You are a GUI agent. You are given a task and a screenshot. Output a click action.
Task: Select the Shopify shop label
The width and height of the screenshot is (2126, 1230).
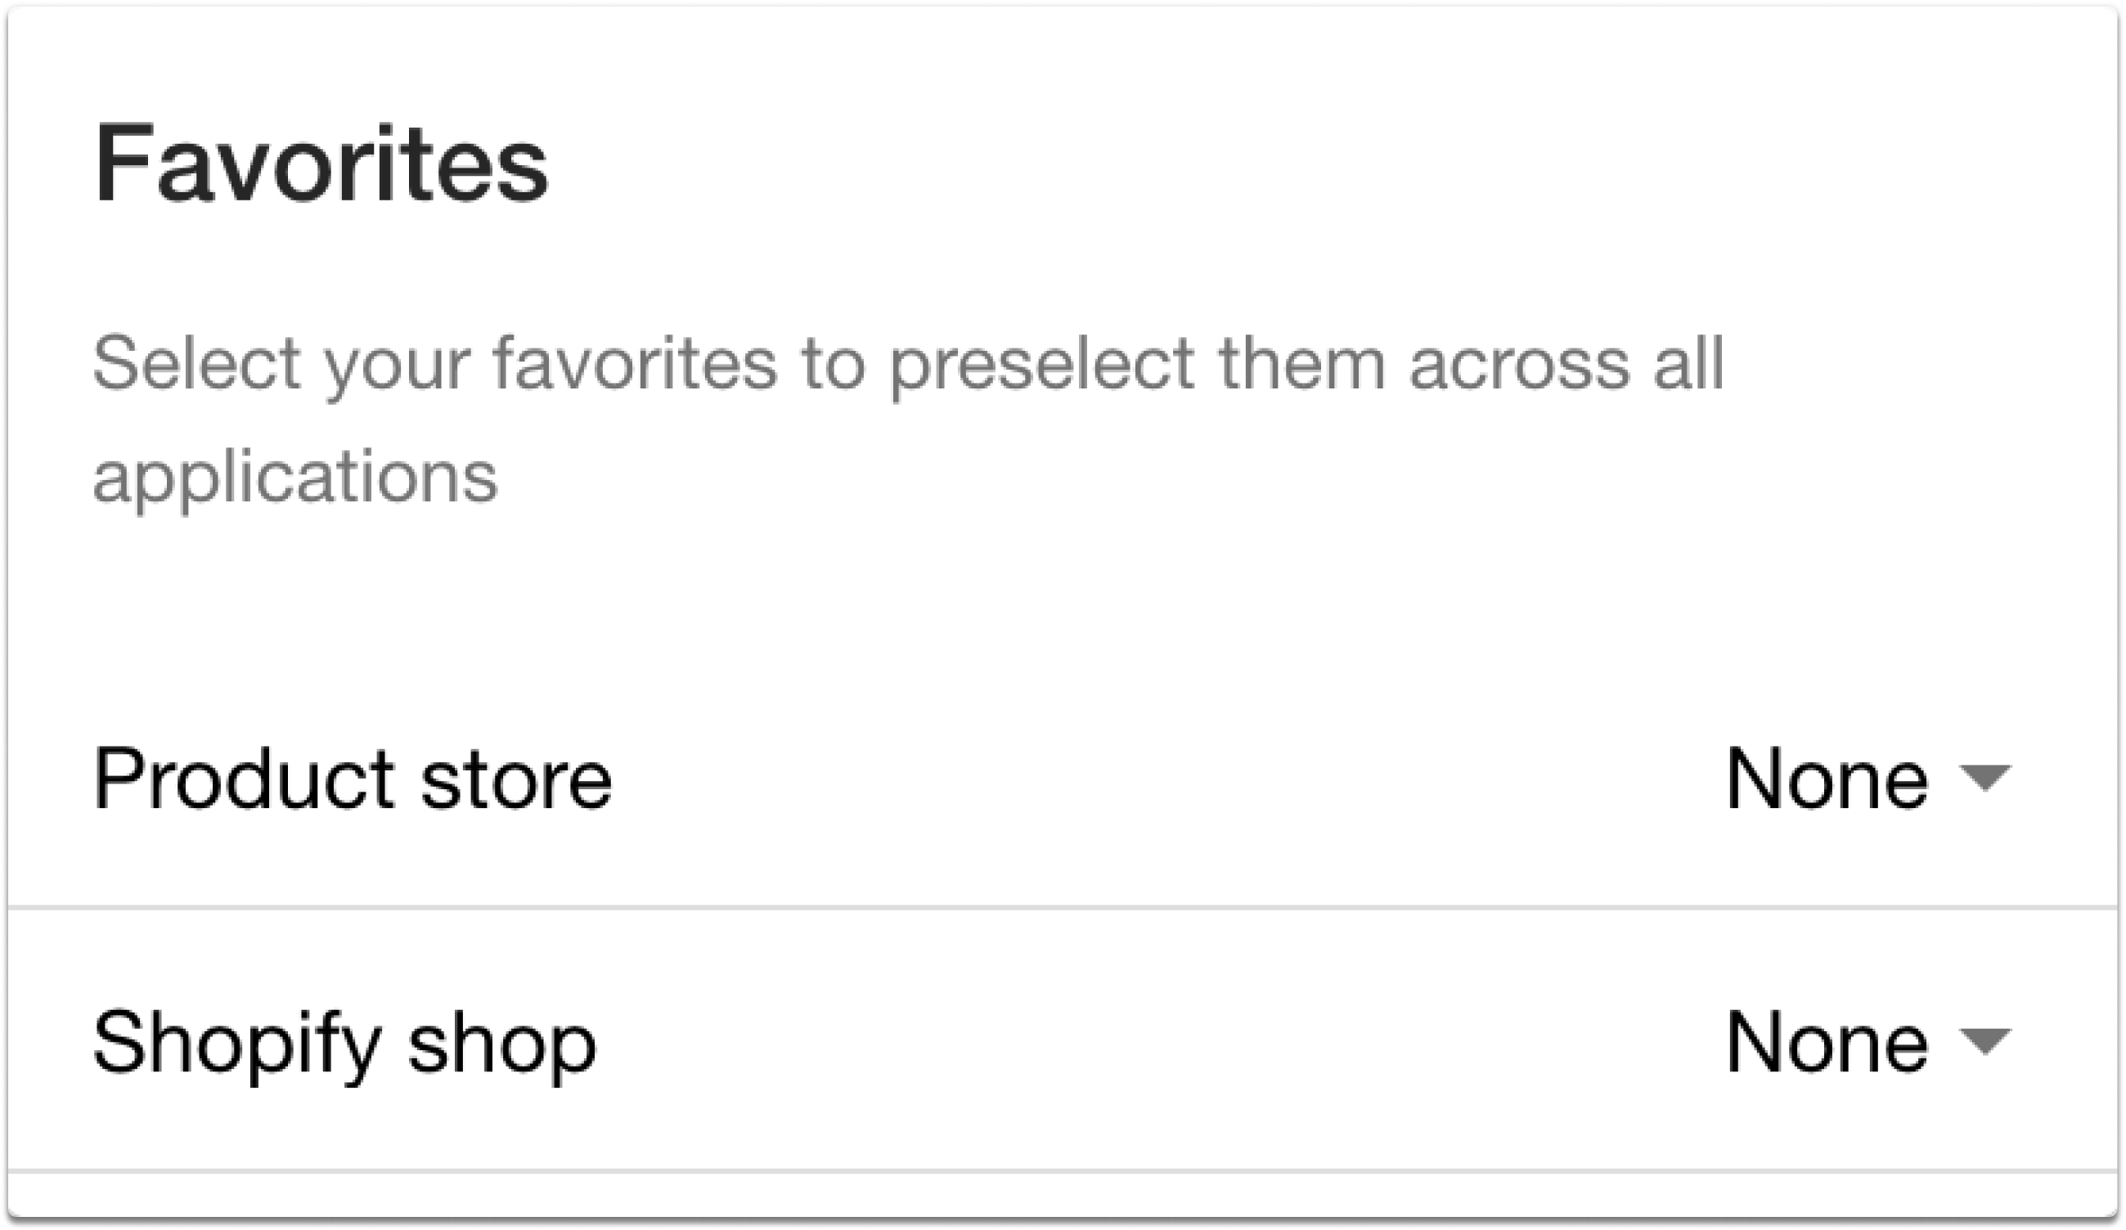344,1044
